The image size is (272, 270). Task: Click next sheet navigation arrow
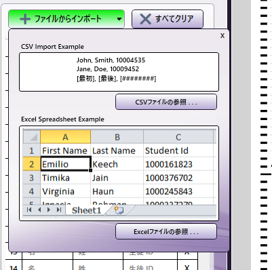49,210
